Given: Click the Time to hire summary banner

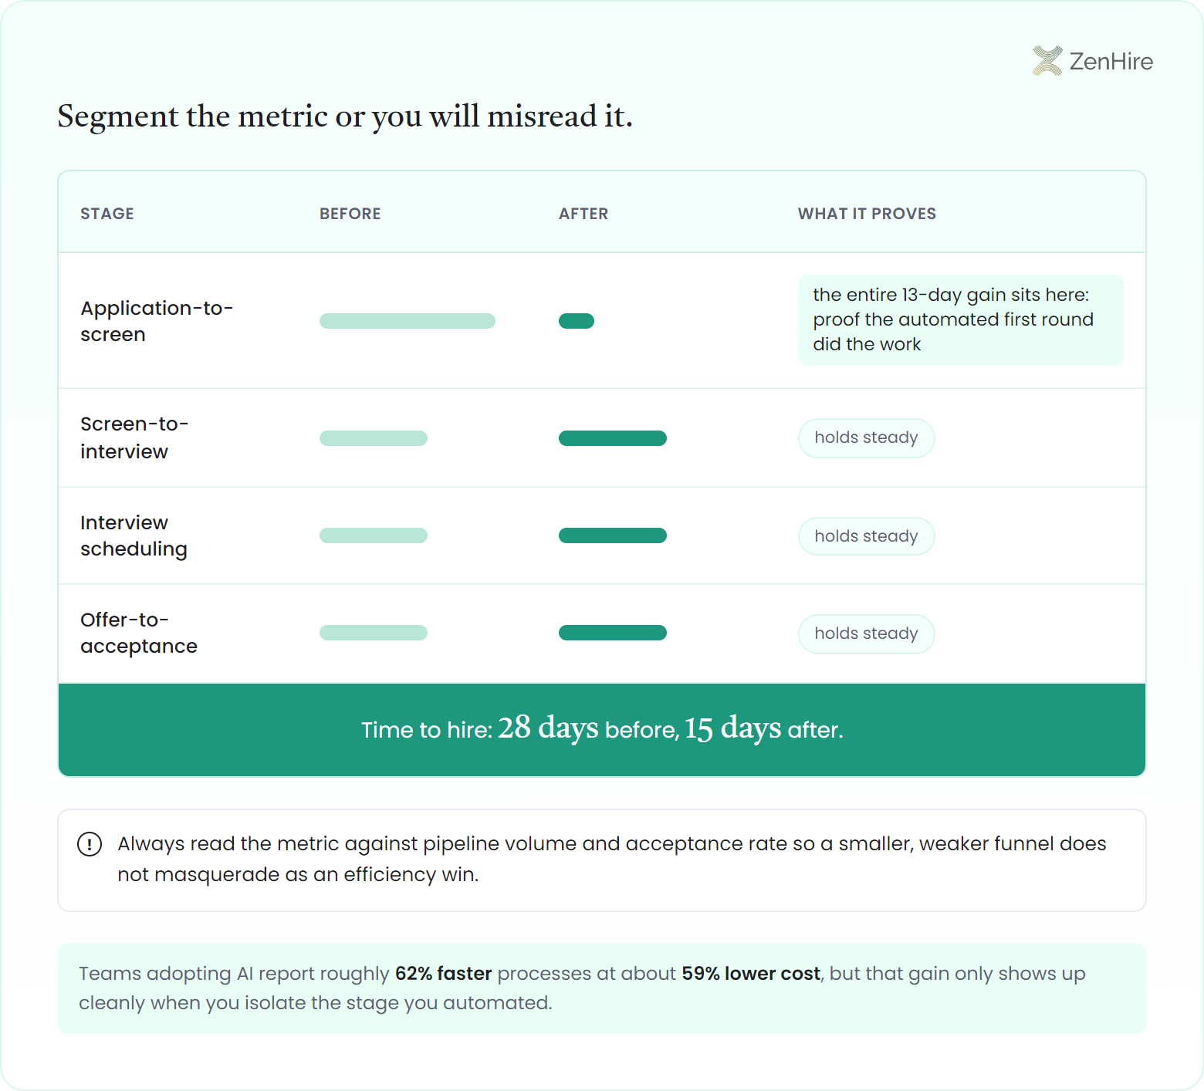Looking at the screenshot, I should coord(602,730).
